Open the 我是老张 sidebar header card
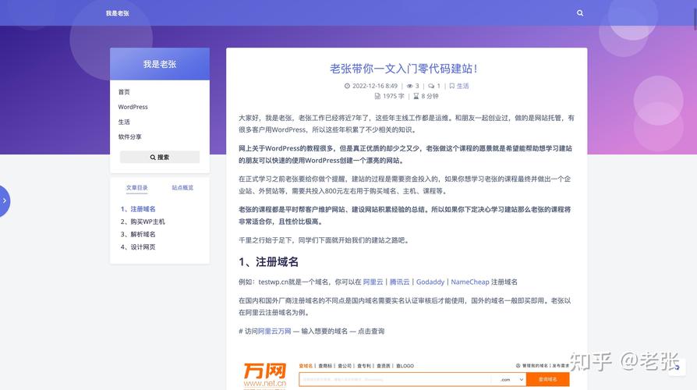697x390 pixels. tap(160, 64)
